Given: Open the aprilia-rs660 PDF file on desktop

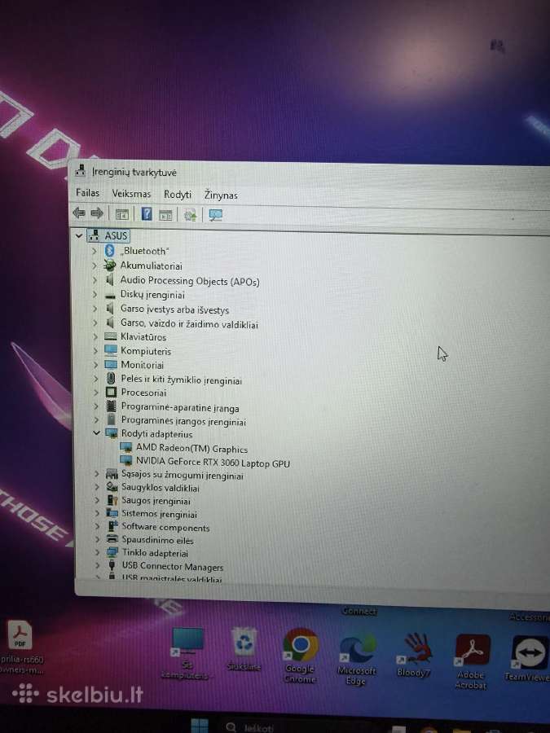Looking at the screenshot, I should (20, 647).
